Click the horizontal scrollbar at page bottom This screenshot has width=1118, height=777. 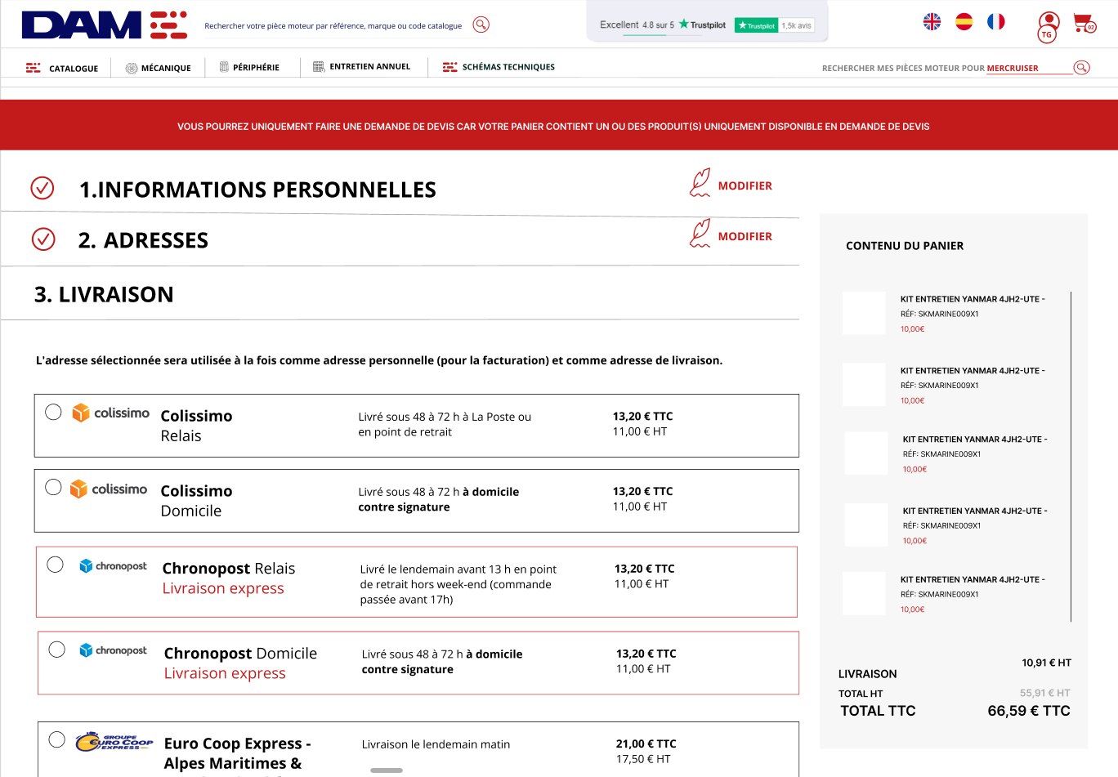(x=387, y=770)
